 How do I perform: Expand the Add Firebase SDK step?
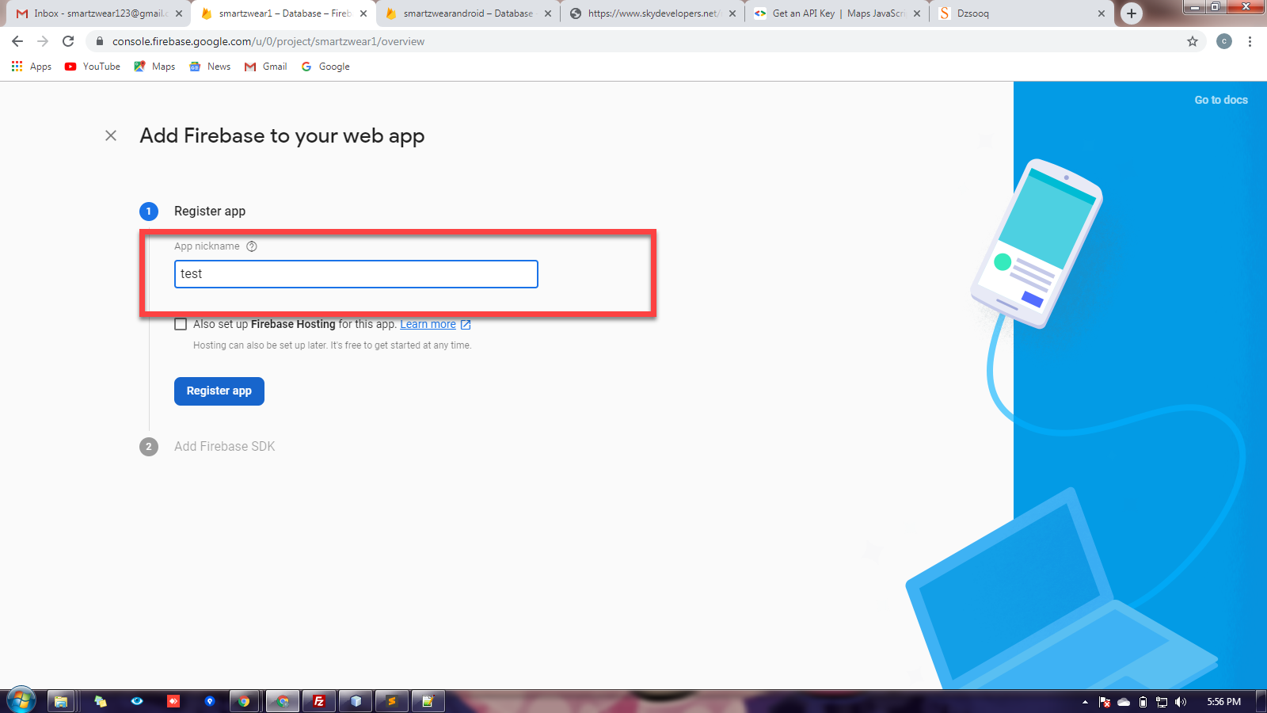click(x=224, y=447)
